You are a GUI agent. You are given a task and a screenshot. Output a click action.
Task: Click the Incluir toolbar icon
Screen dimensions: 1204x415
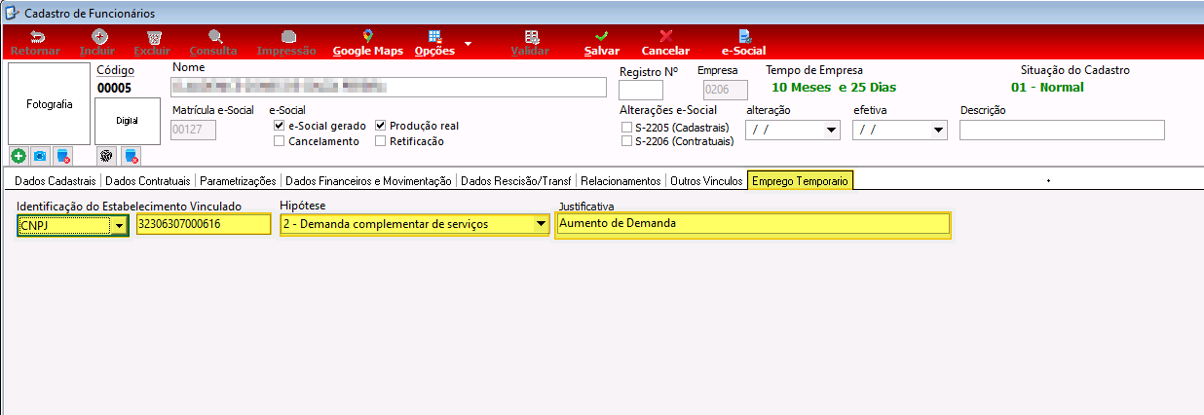97,35
